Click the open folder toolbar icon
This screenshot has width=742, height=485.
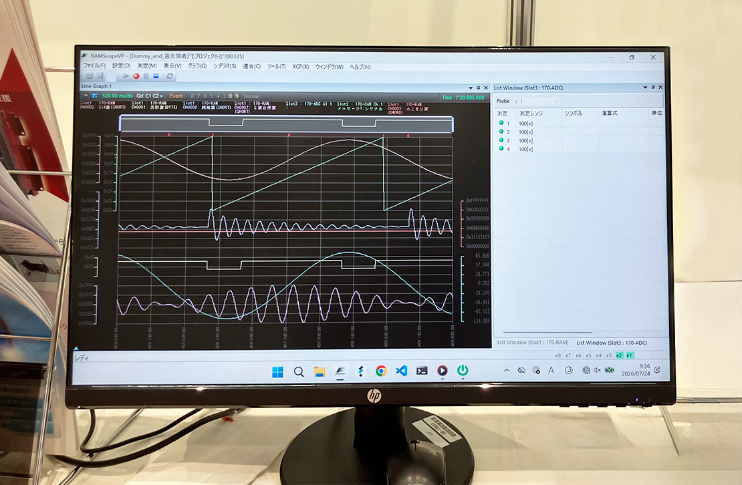click(x=90, y=75)
